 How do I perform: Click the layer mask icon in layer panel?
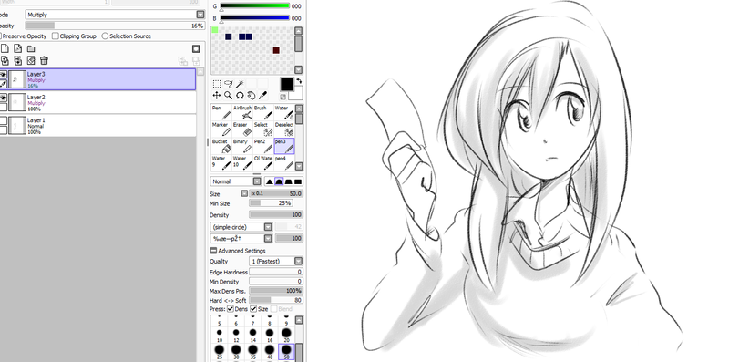tap(196, 49)
